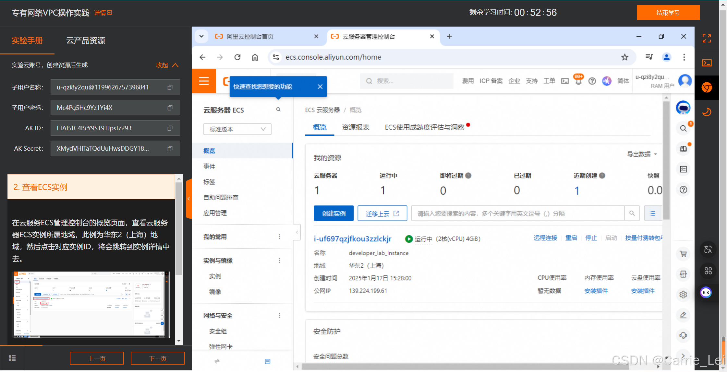Select 事件 in the left navigation
Viewport: 727px width, 372px height.
point(209,166)
